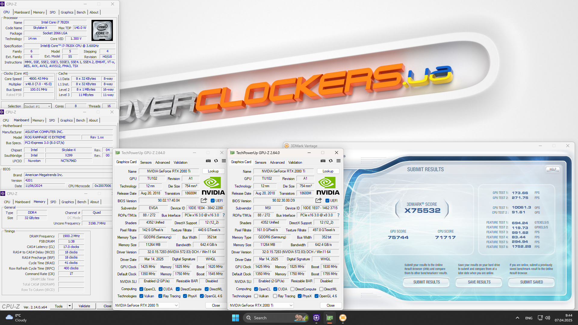Open right GPU-Z hamburger menu

(x=338, y=161)
